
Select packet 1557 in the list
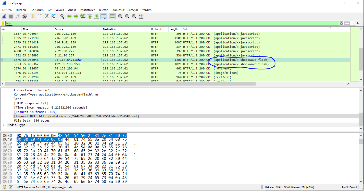[175, 34]
